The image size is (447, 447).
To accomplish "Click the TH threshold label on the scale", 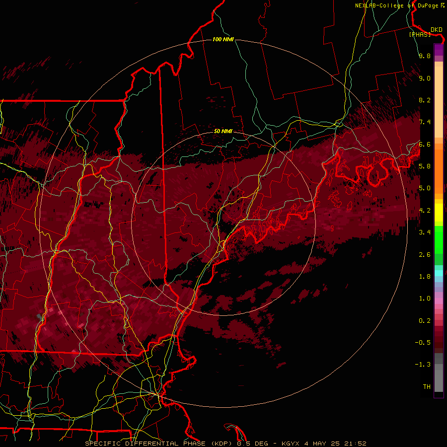I will point(427,387).
